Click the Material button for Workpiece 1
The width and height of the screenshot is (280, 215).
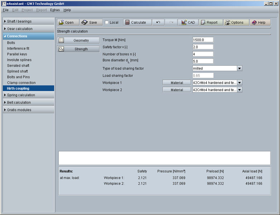[x=177, y=83]
